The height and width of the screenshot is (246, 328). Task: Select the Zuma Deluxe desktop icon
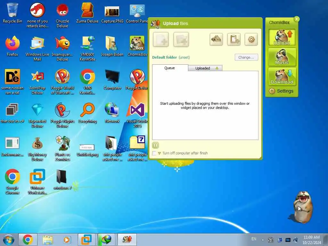coord(87,13)
